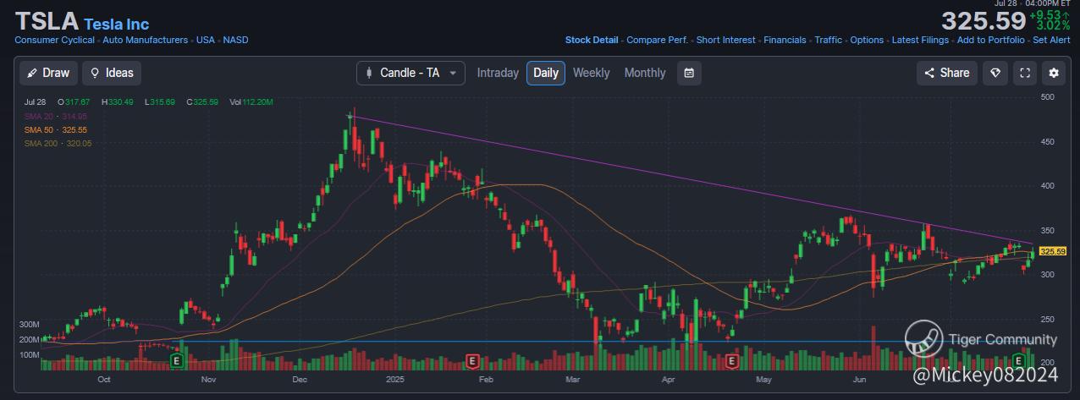This screenshot has width=1080, height=400.
Task: Open the Ideas panel
Action: pyautogui.click(x=112, y=73)
